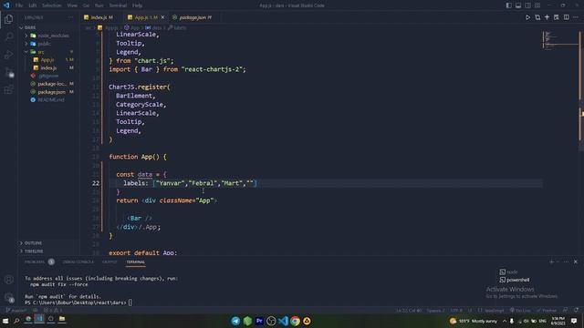Image resolution: width=584 pixels, height=328 pixels.
Task: Open the Help menu
Action: click(x=137, y=5)
